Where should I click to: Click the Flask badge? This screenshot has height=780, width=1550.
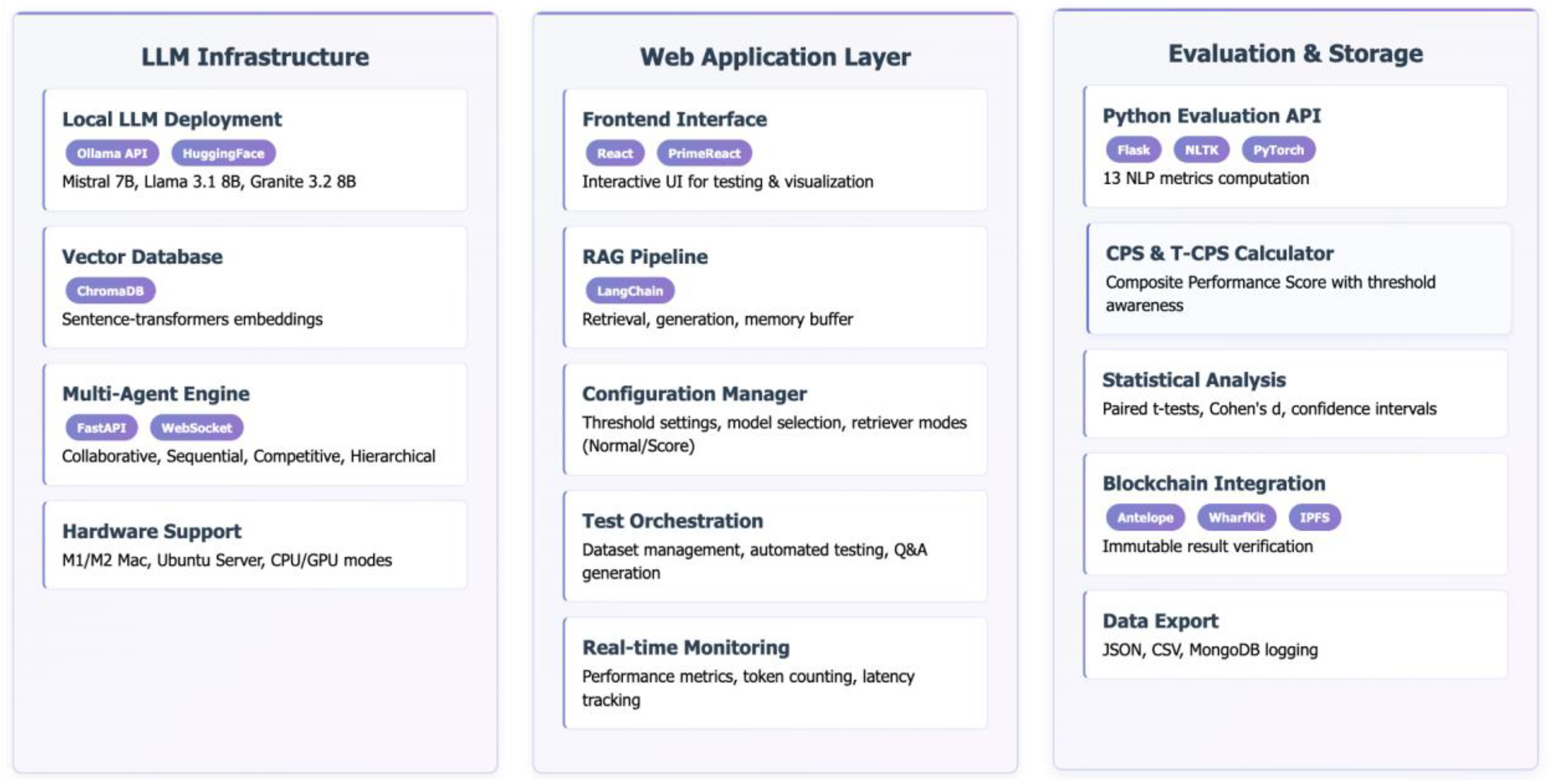click(x=1133, y=150)
